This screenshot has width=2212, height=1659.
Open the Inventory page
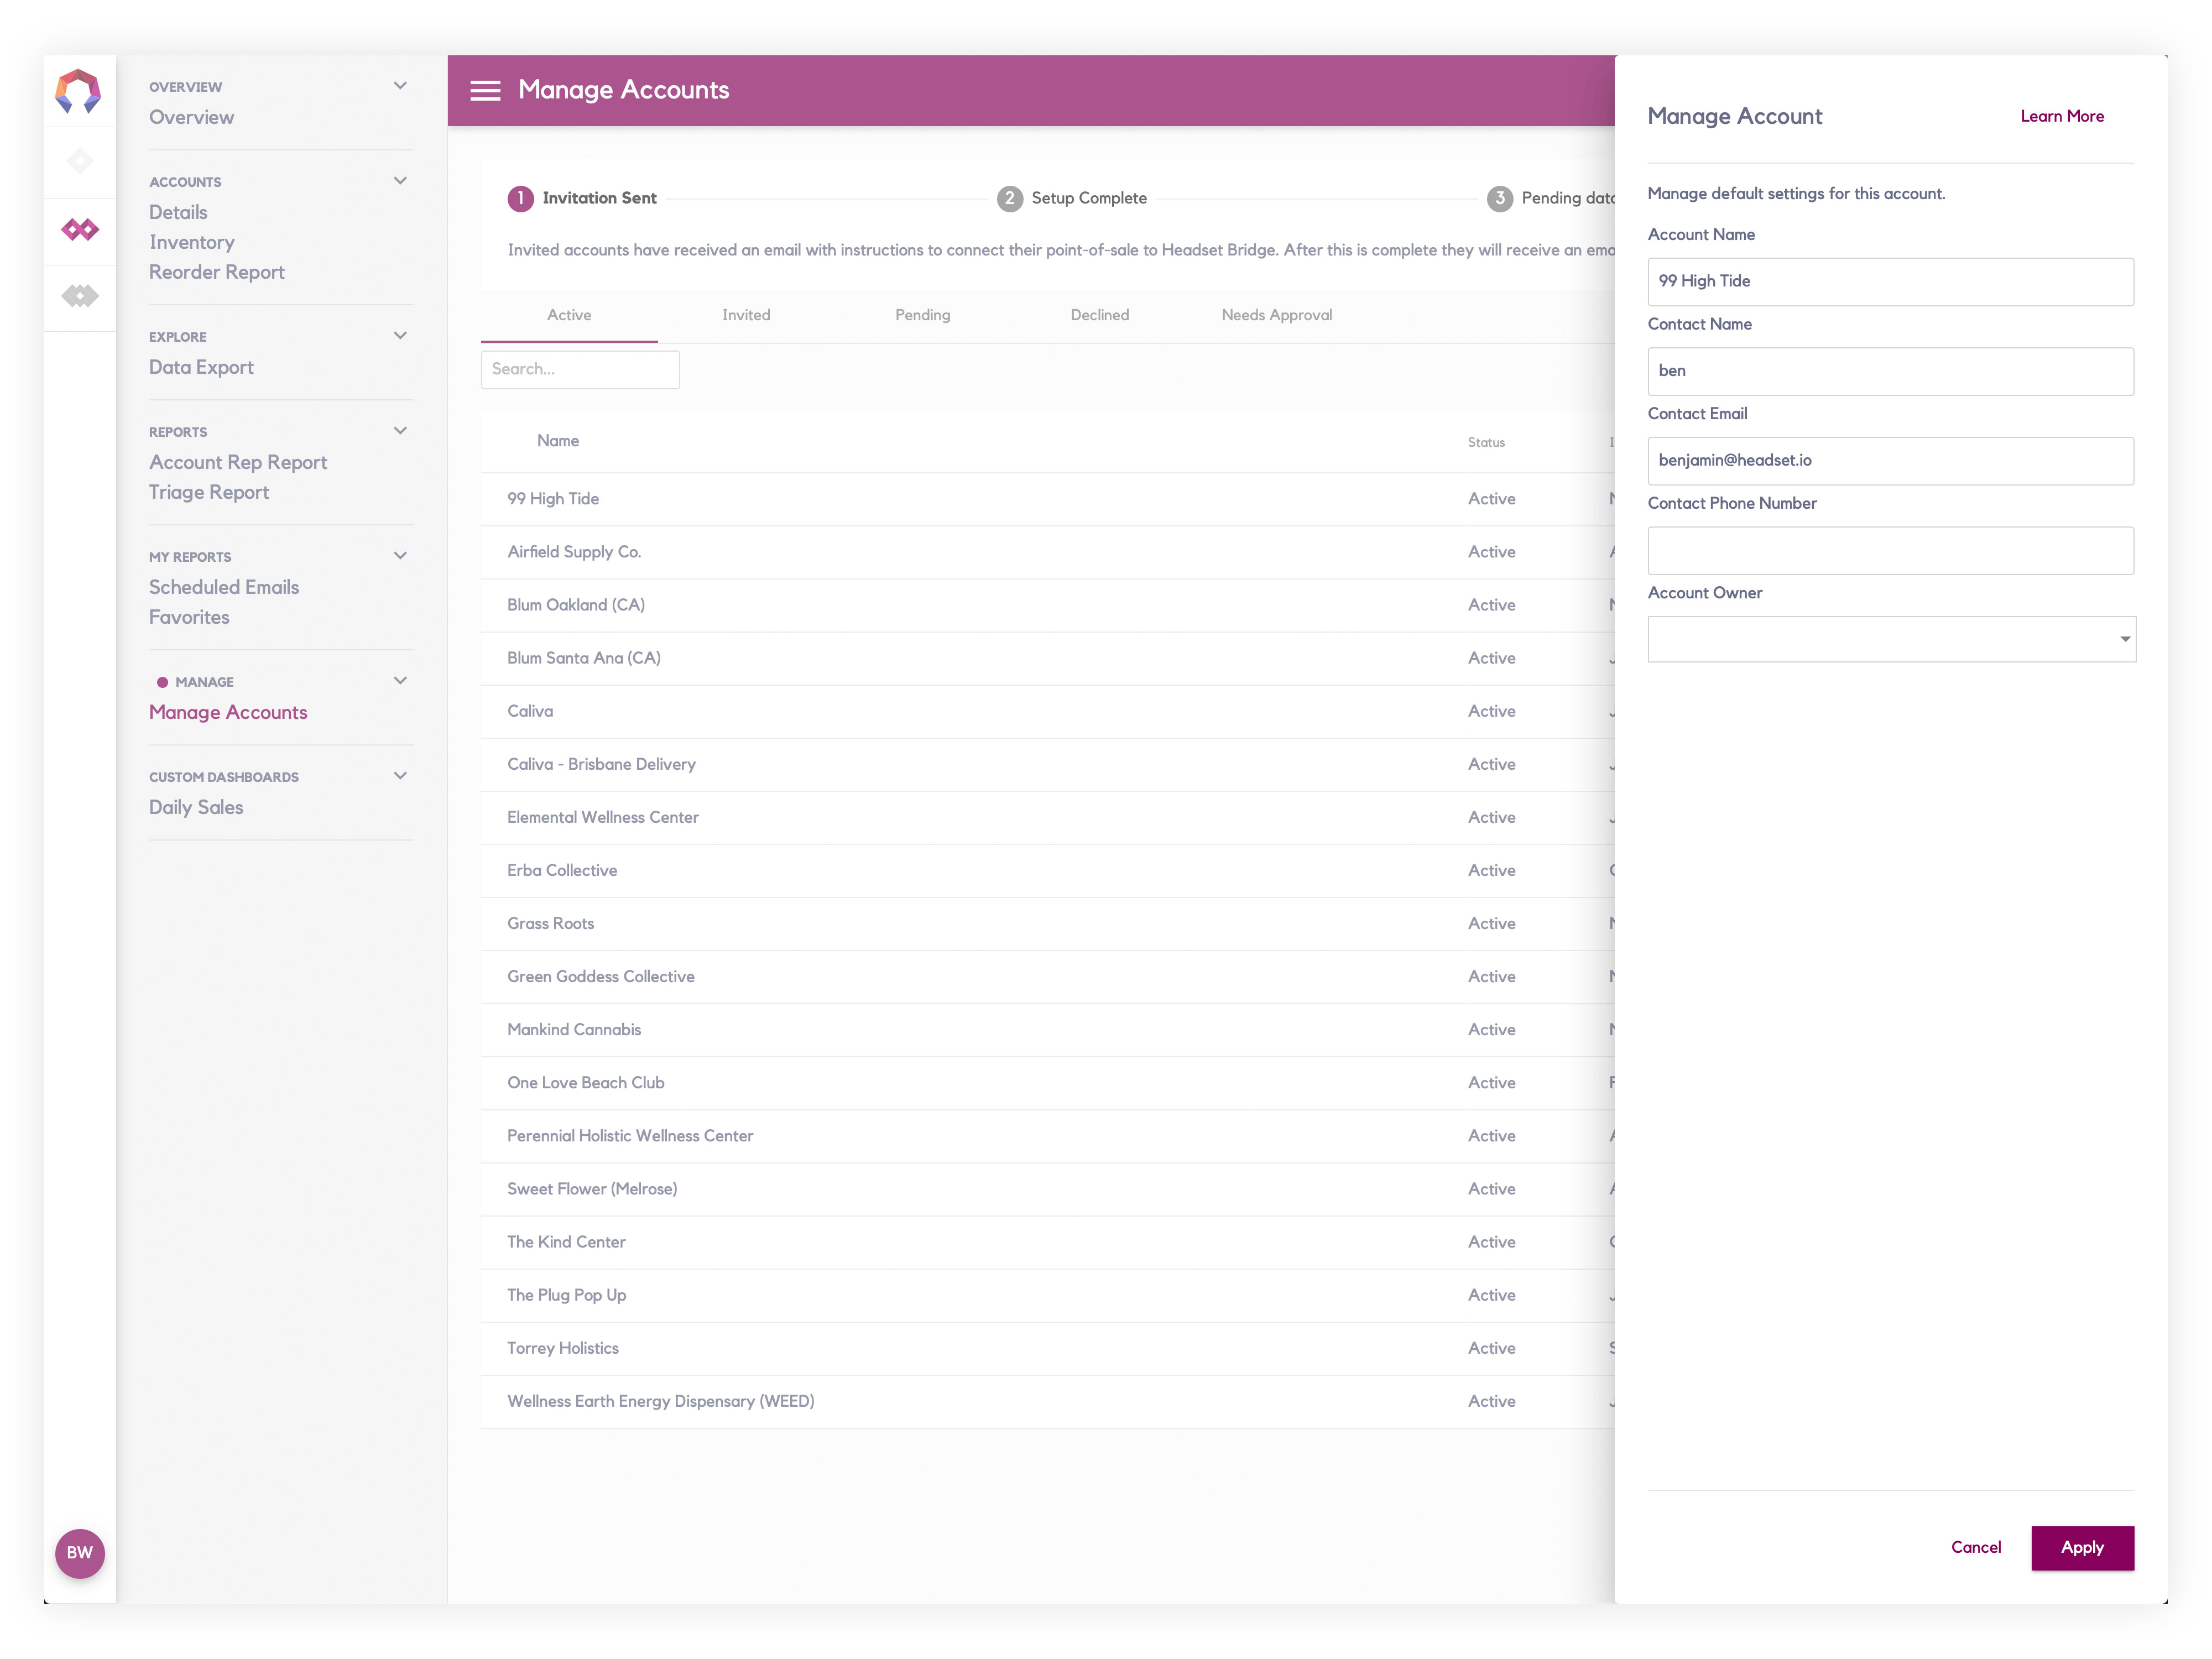(192, 242)
